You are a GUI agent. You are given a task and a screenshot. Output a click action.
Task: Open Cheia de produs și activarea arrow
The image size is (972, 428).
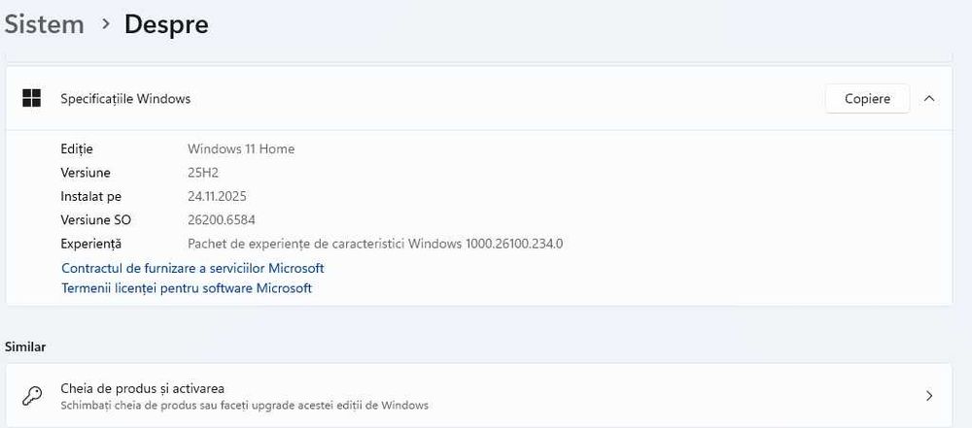pos(928,396)
